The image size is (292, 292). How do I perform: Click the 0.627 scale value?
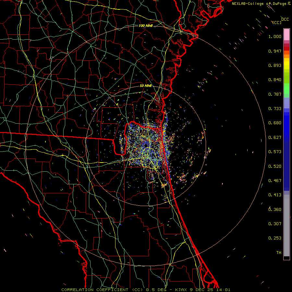click(275, 138)
